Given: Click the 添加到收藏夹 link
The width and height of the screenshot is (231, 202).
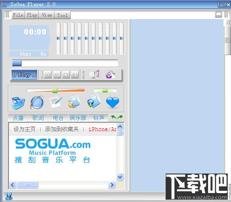Looking at the screenshot, I should point(62,129).
